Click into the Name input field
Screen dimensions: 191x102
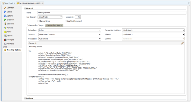tap(110, 12)
